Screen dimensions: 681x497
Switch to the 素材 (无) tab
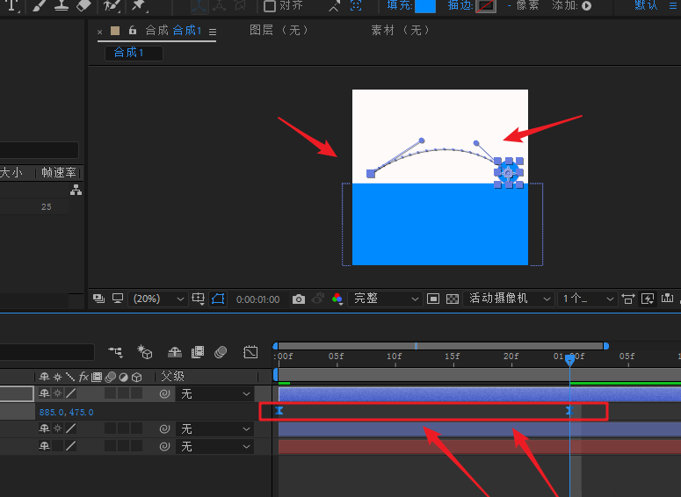click(x=401, y=31)
